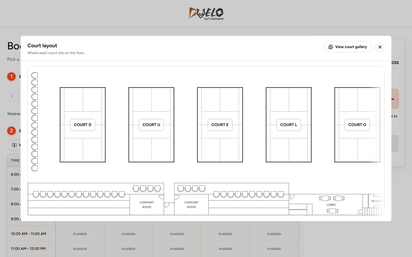
Task: Choose first Available cell at 11:00 AM
Action: pyautogui.click(x=80, y=249)
